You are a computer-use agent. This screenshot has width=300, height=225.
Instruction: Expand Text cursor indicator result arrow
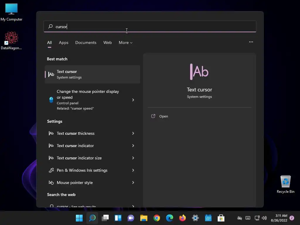pos(133,146)
